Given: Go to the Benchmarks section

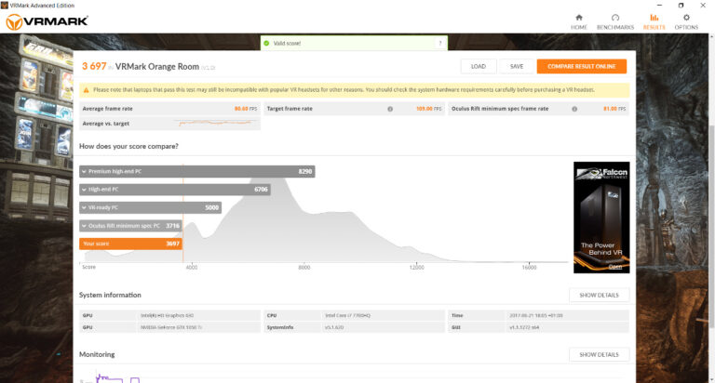Looking at the screenshot, I should [x=615, y=20].
